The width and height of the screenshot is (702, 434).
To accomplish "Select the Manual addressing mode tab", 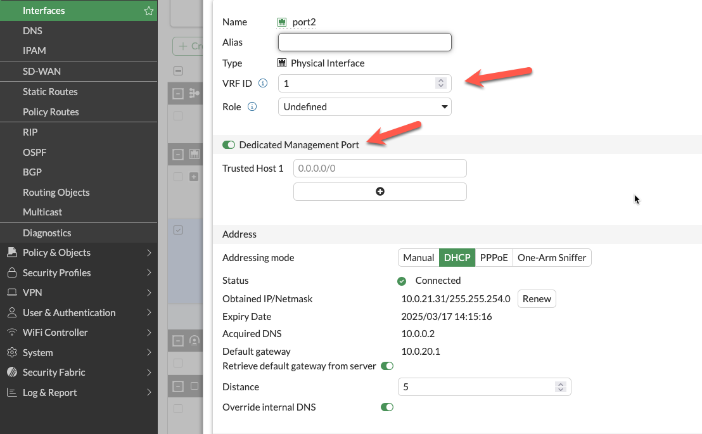I will pyautogui.click(x=418, y=258).
